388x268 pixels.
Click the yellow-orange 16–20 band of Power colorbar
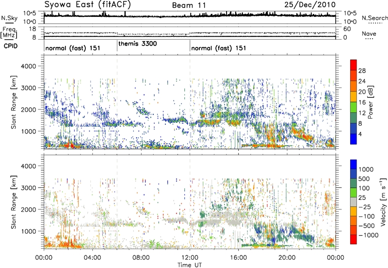tap(354, 97)
